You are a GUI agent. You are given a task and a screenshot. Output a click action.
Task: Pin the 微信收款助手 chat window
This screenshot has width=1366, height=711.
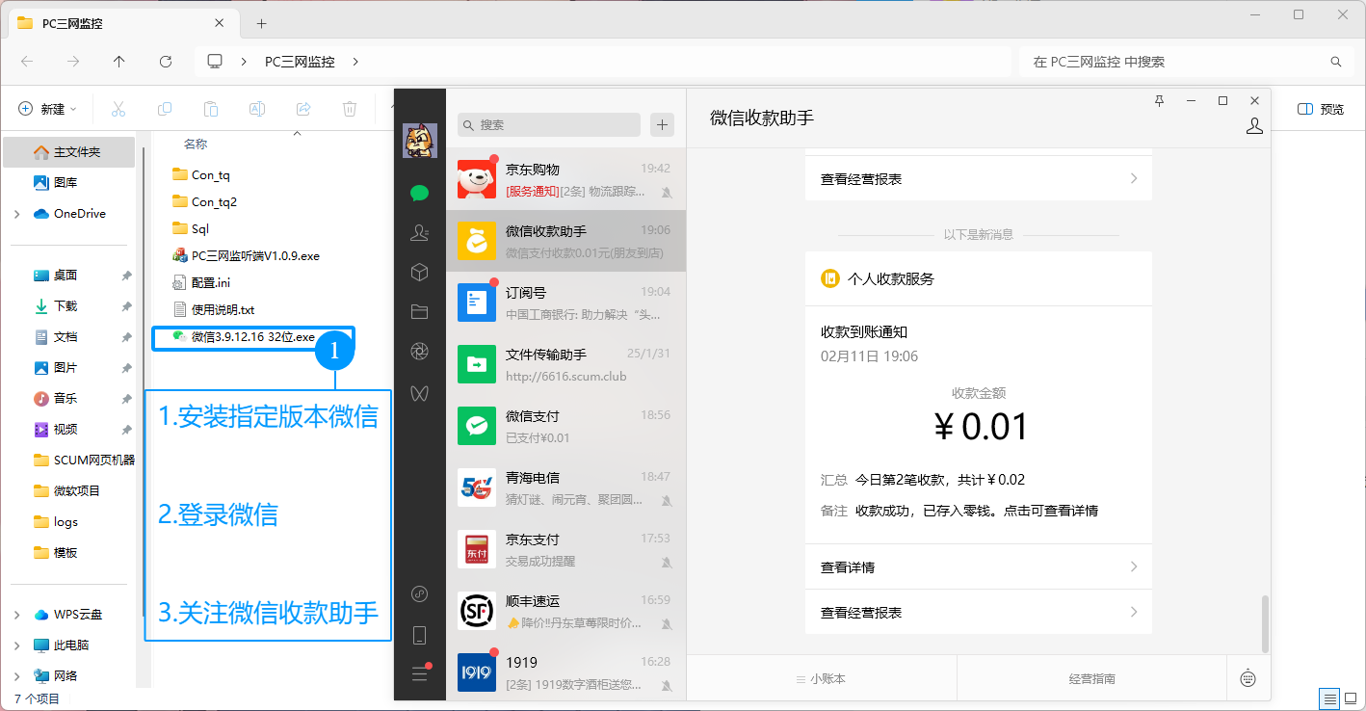click(x=1159, y=99)
